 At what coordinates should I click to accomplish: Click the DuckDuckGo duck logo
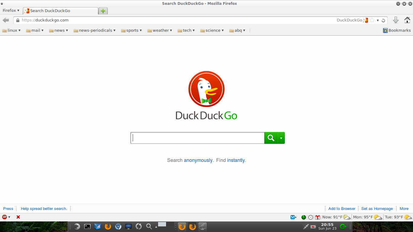click(207, 89)
